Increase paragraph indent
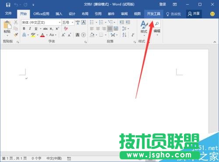This screenshot has height=162, width=219. (128, 22)
